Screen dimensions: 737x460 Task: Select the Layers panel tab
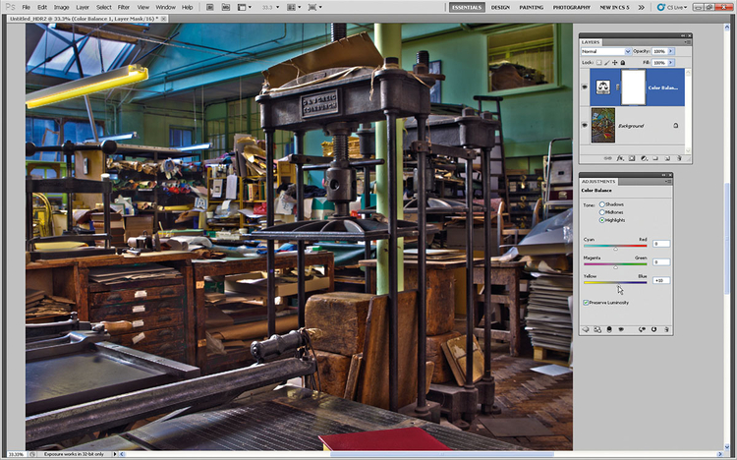tap(591, 42)
